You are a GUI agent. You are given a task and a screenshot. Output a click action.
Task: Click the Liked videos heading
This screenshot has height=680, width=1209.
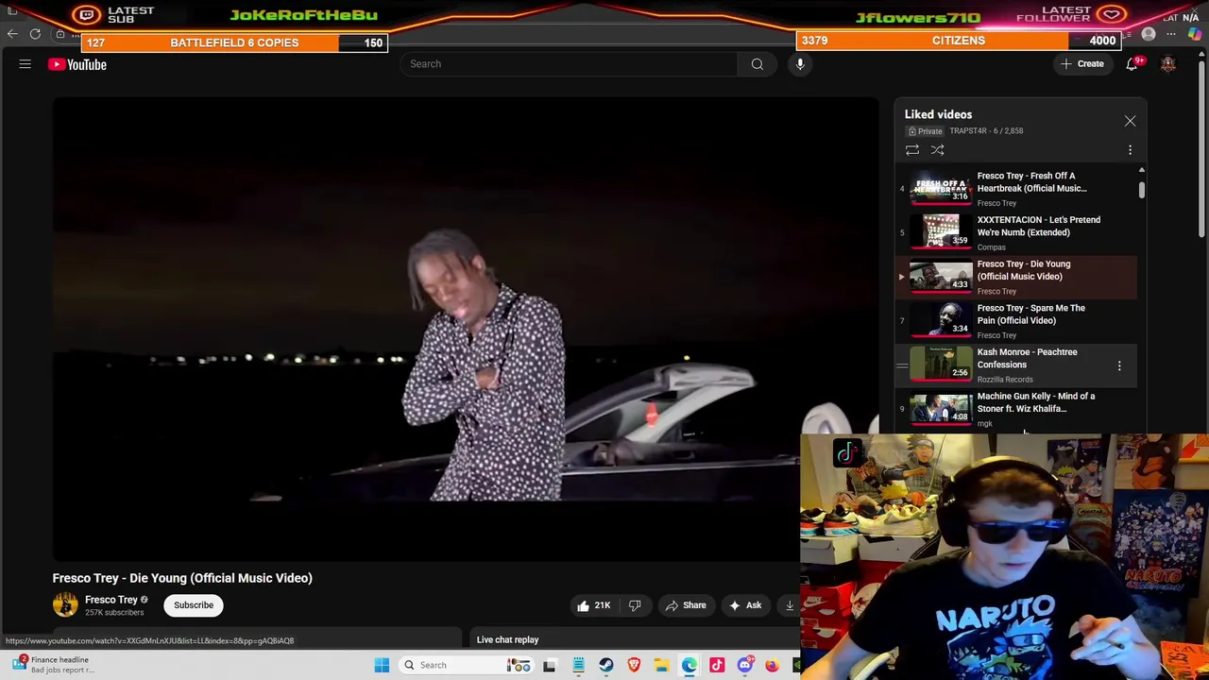(x=938, y=114)
